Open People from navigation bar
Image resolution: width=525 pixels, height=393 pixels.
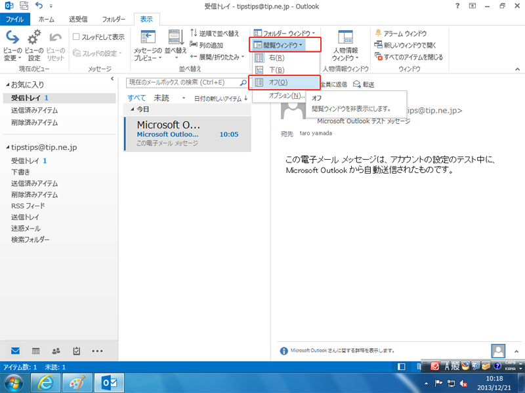[x=56, y=351]
